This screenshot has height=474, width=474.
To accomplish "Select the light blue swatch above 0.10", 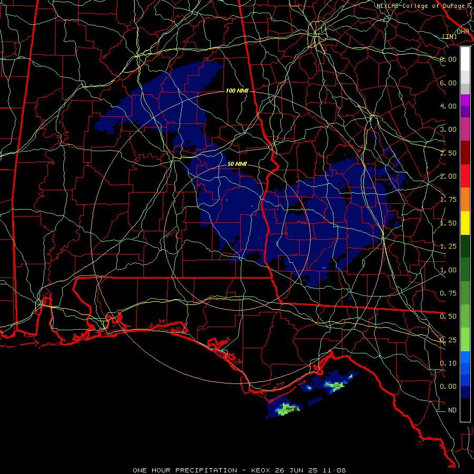I will [x=465, y=357].
